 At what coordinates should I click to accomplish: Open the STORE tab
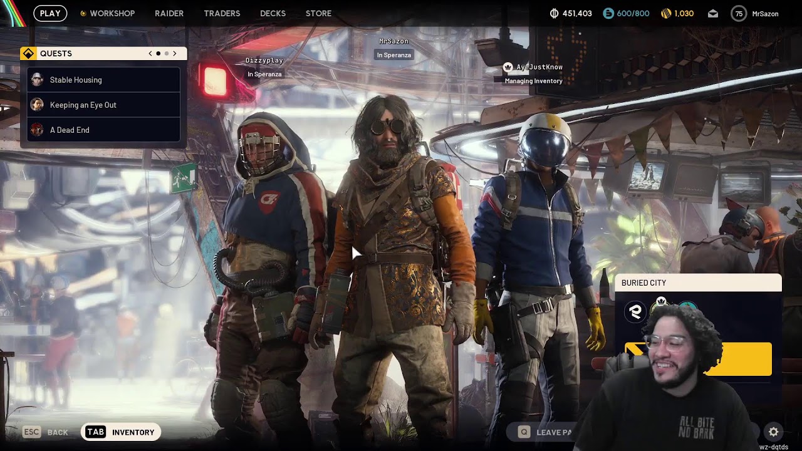[x=318, y=13]
